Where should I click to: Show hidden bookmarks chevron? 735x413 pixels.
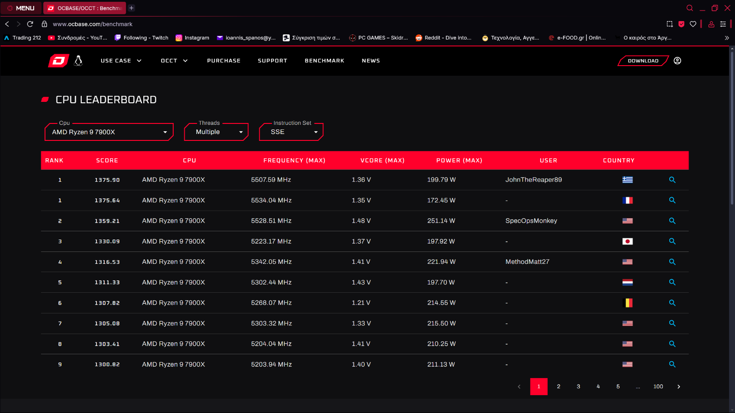point(727,38)
